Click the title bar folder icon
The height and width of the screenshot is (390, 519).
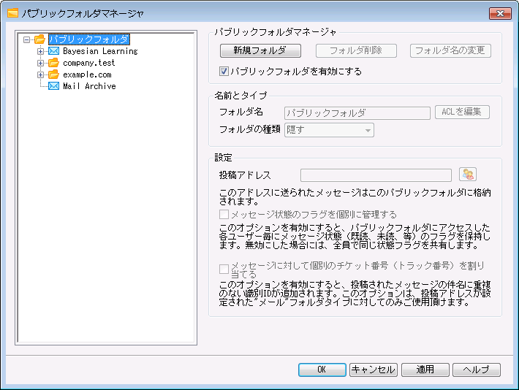(x=12, y=13)
